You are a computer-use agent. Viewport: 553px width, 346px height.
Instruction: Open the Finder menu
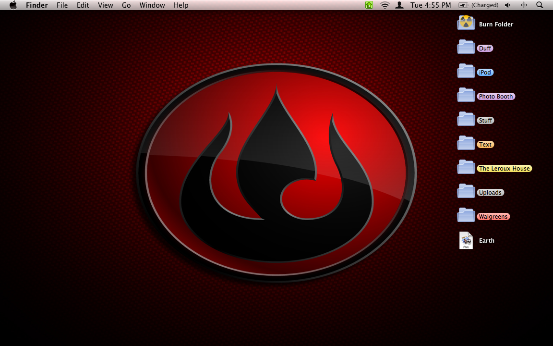click(36, 5)
